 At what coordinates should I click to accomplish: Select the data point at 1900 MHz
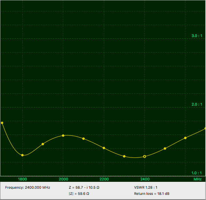[x=43, y=144]
